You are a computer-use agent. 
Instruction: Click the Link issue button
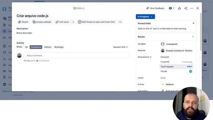coord(62,22)
